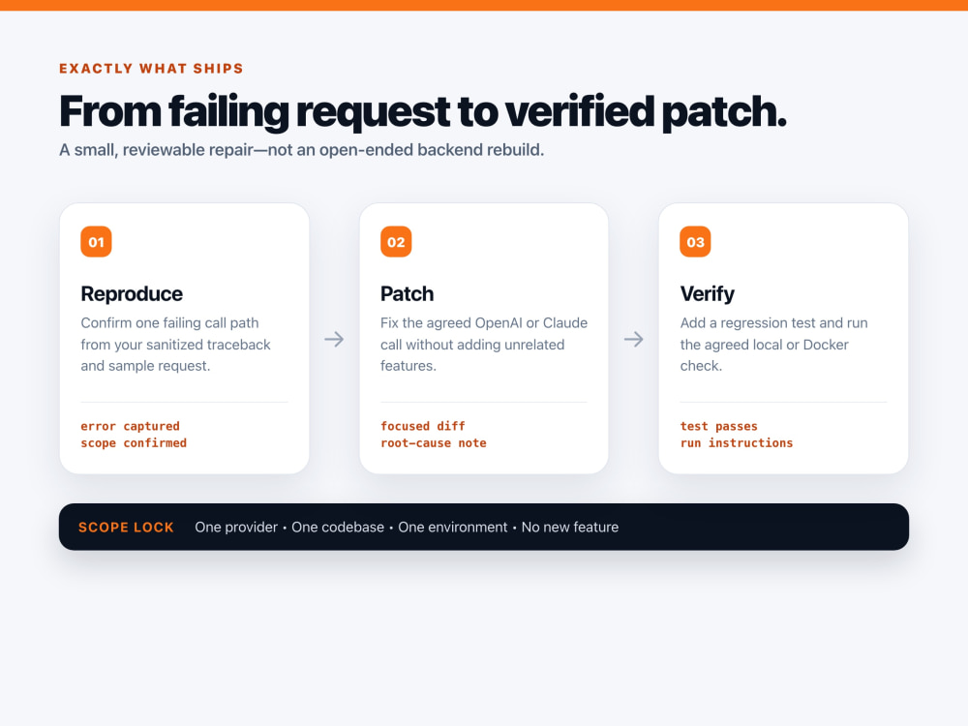
Task: Click the 'From failing request to verified patch.' headline
Action: coord(423,111)
